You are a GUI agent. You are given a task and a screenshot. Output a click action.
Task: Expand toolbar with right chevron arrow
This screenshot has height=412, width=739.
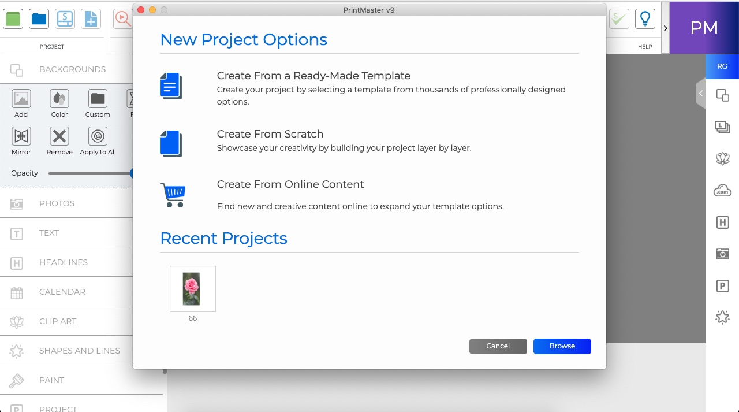click(x=665, y=27)
